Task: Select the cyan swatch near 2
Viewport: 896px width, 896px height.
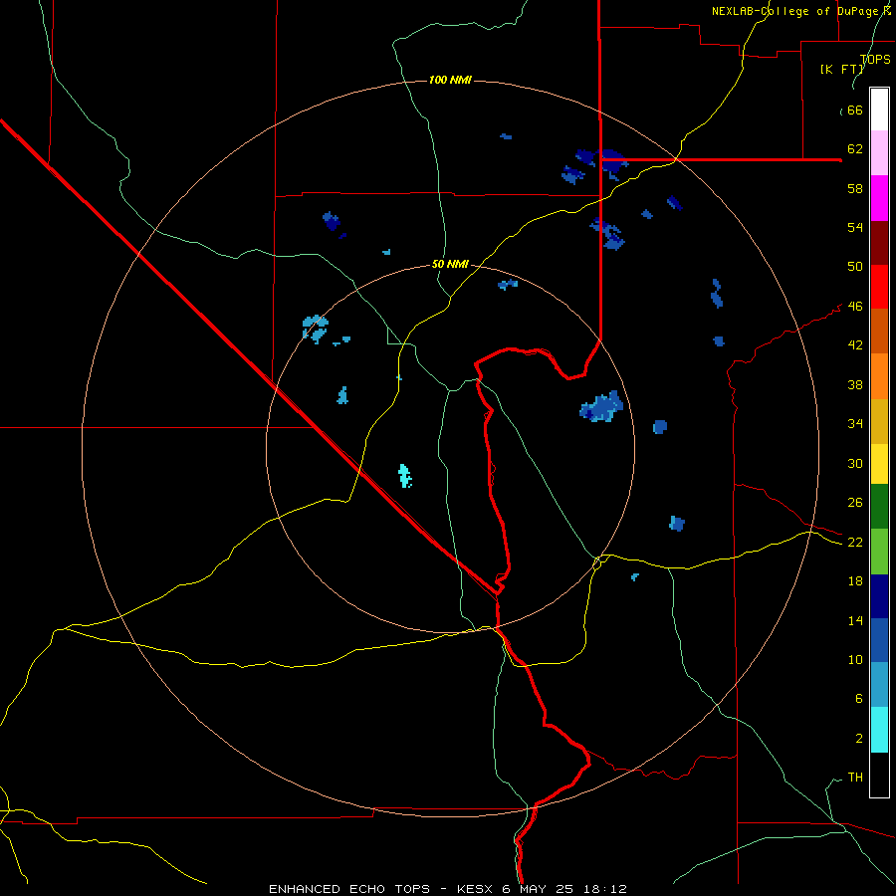Action: [879, 730]
